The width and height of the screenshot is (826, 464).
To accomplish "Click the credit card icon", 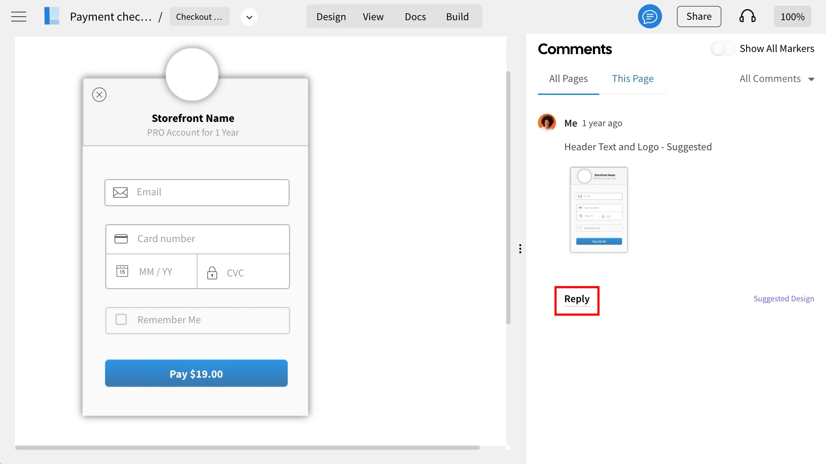I will (121, 239).
